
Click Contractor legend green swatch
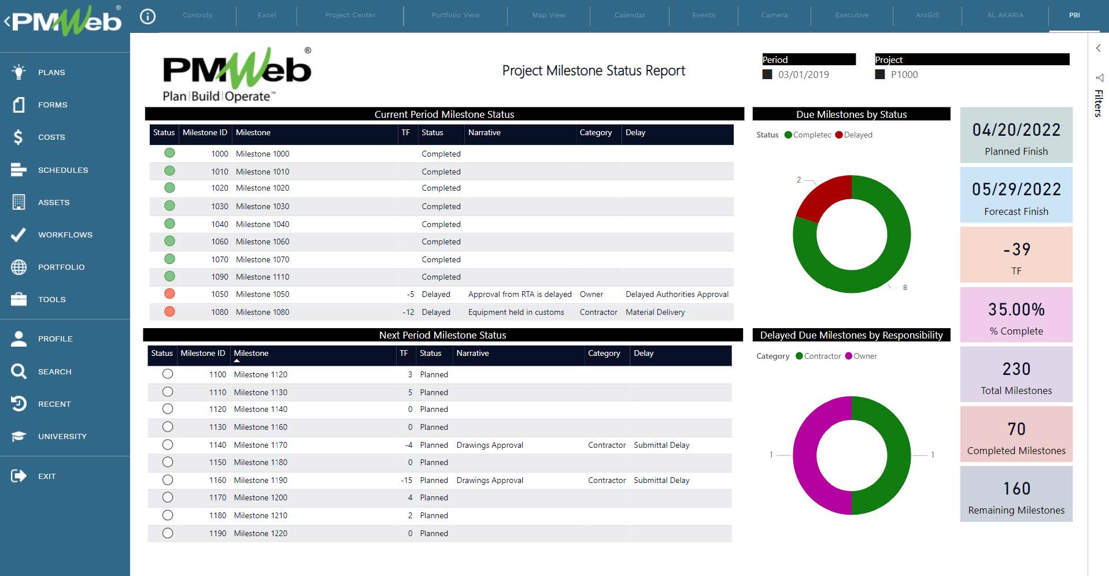click(799, 356)
